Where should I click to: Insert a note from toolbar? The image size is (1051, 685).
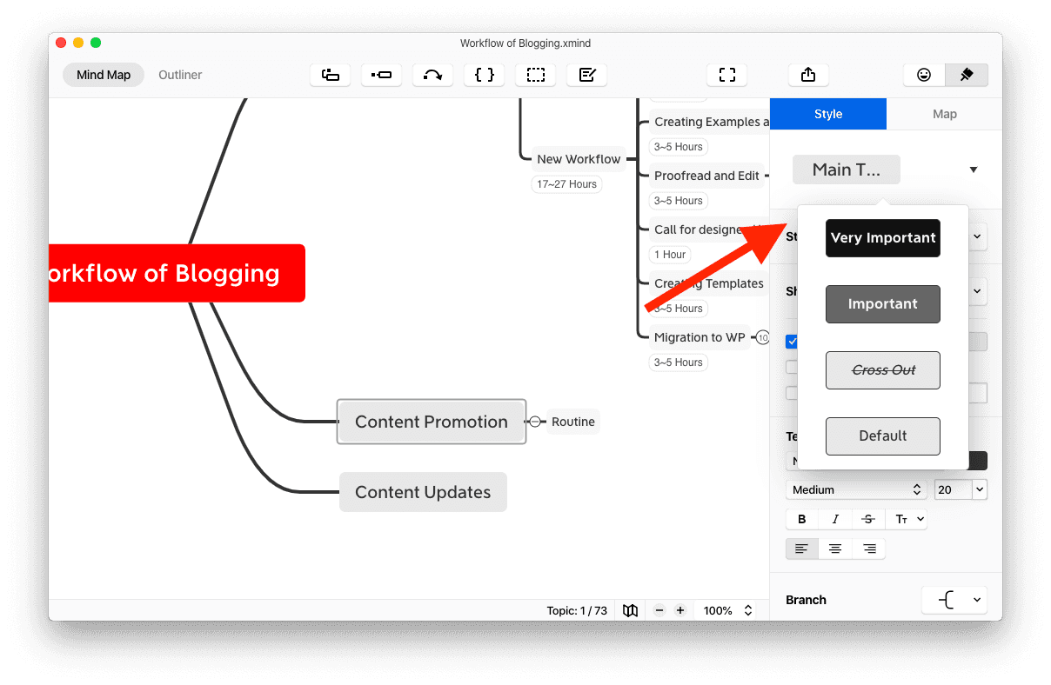586,75
